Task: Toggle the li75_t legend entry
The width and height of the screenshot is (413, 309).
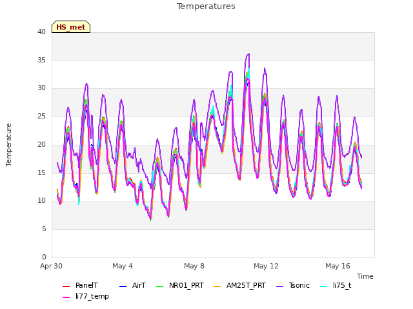Action: click(x=336, y=286)
